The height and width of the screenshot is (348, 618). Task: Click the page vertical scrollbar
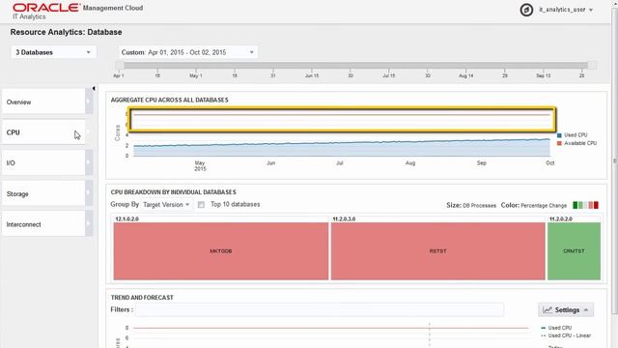[614, 161]
